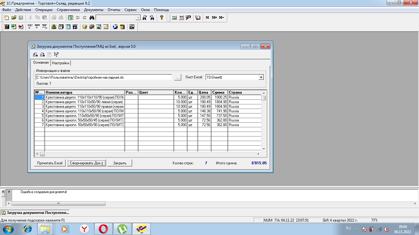Viewport: 419px width, 235px height.
Task: Click Internet Explorer taskbar icon
Action: (x=27, y=229)
